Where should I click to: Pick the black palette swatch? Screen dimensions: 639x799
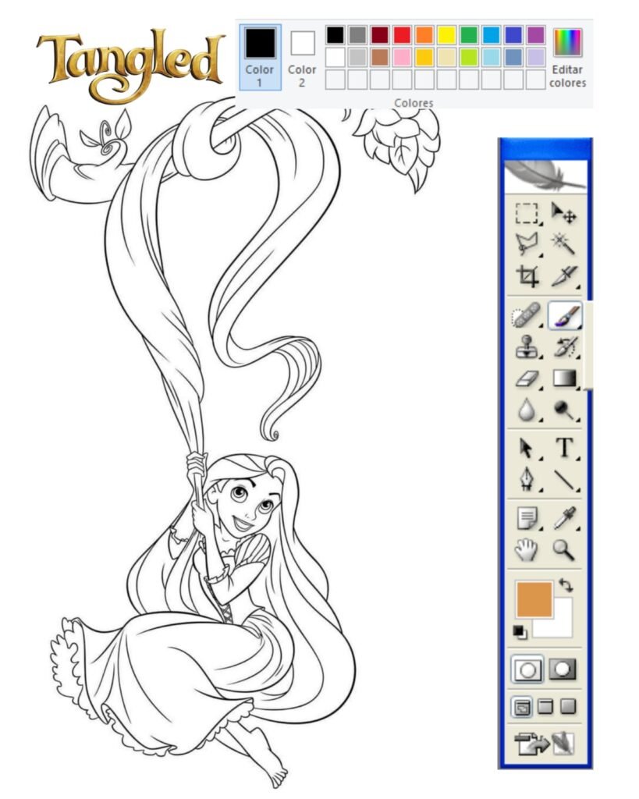click(335, 35)
